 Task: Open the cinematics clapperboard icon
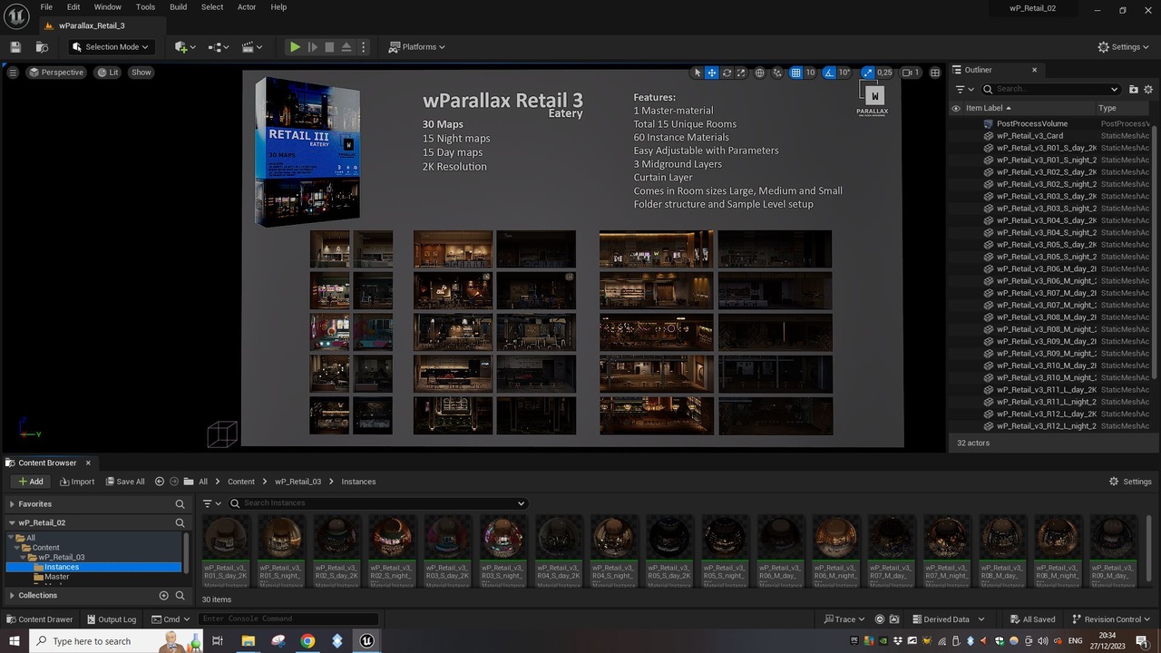250,47
